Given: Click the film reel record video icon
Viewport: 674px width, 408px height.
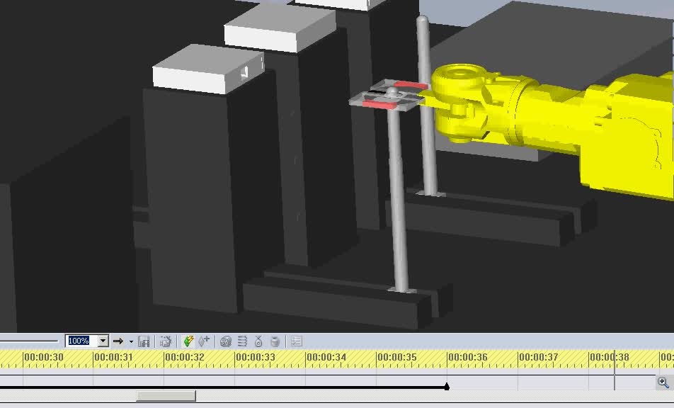Looking at the screenshot, I should [226, 341].
